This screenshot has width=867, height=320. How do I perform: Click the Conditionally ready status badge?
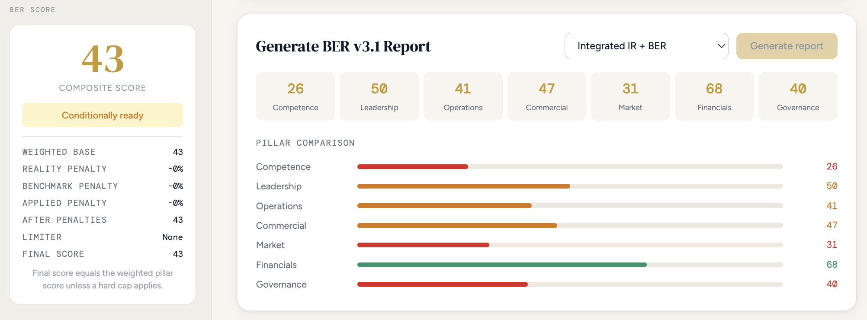(x=103, y=115)
